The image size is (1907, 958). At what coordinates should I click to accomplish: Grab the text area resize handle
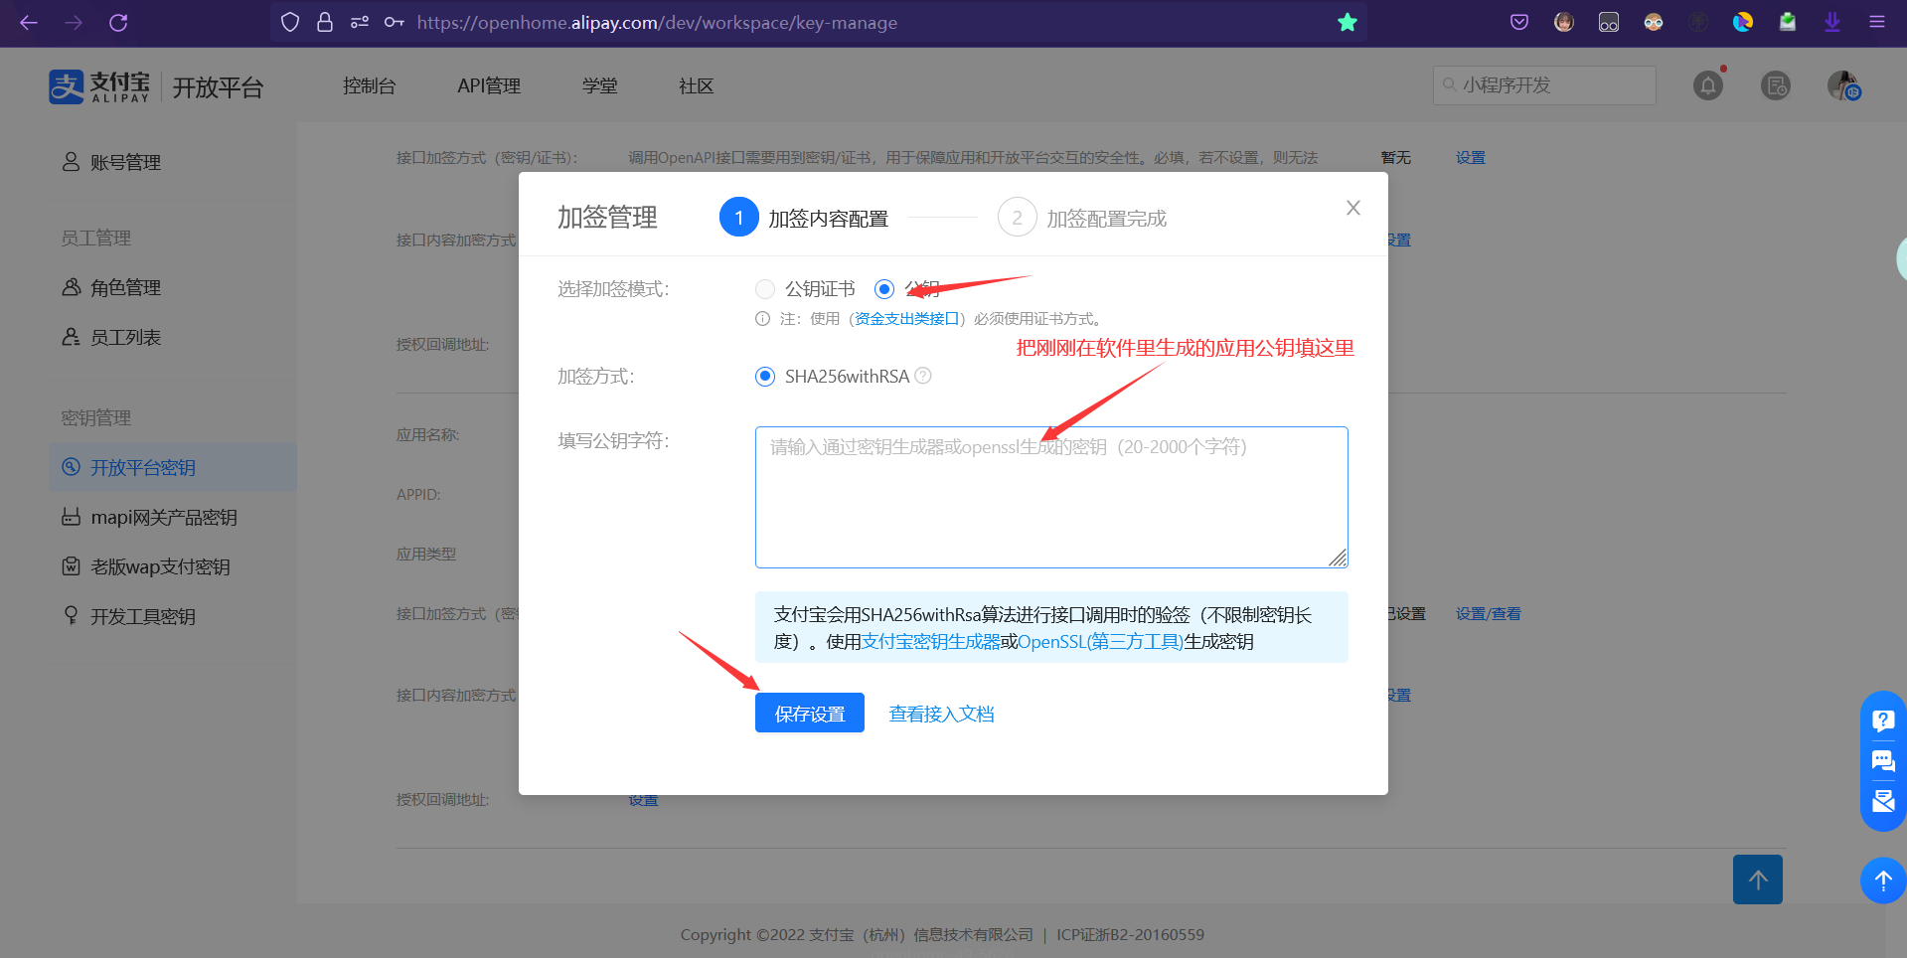click(1339, 559)
